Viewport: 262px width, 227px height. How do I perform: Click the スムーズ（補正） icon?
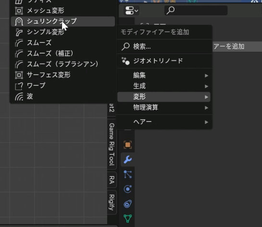pos(19,53)
